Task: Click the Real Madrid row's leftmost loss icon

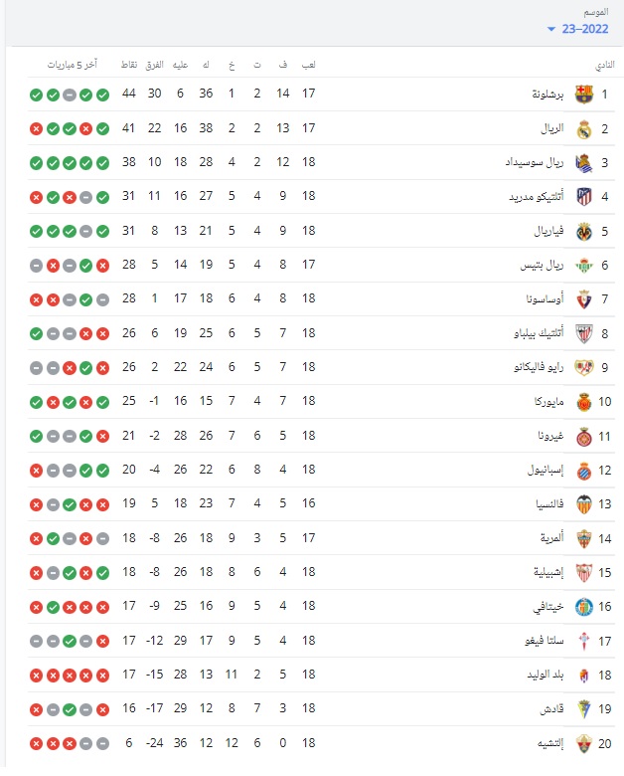Action: pyautogui.click(x=36, y=129)
